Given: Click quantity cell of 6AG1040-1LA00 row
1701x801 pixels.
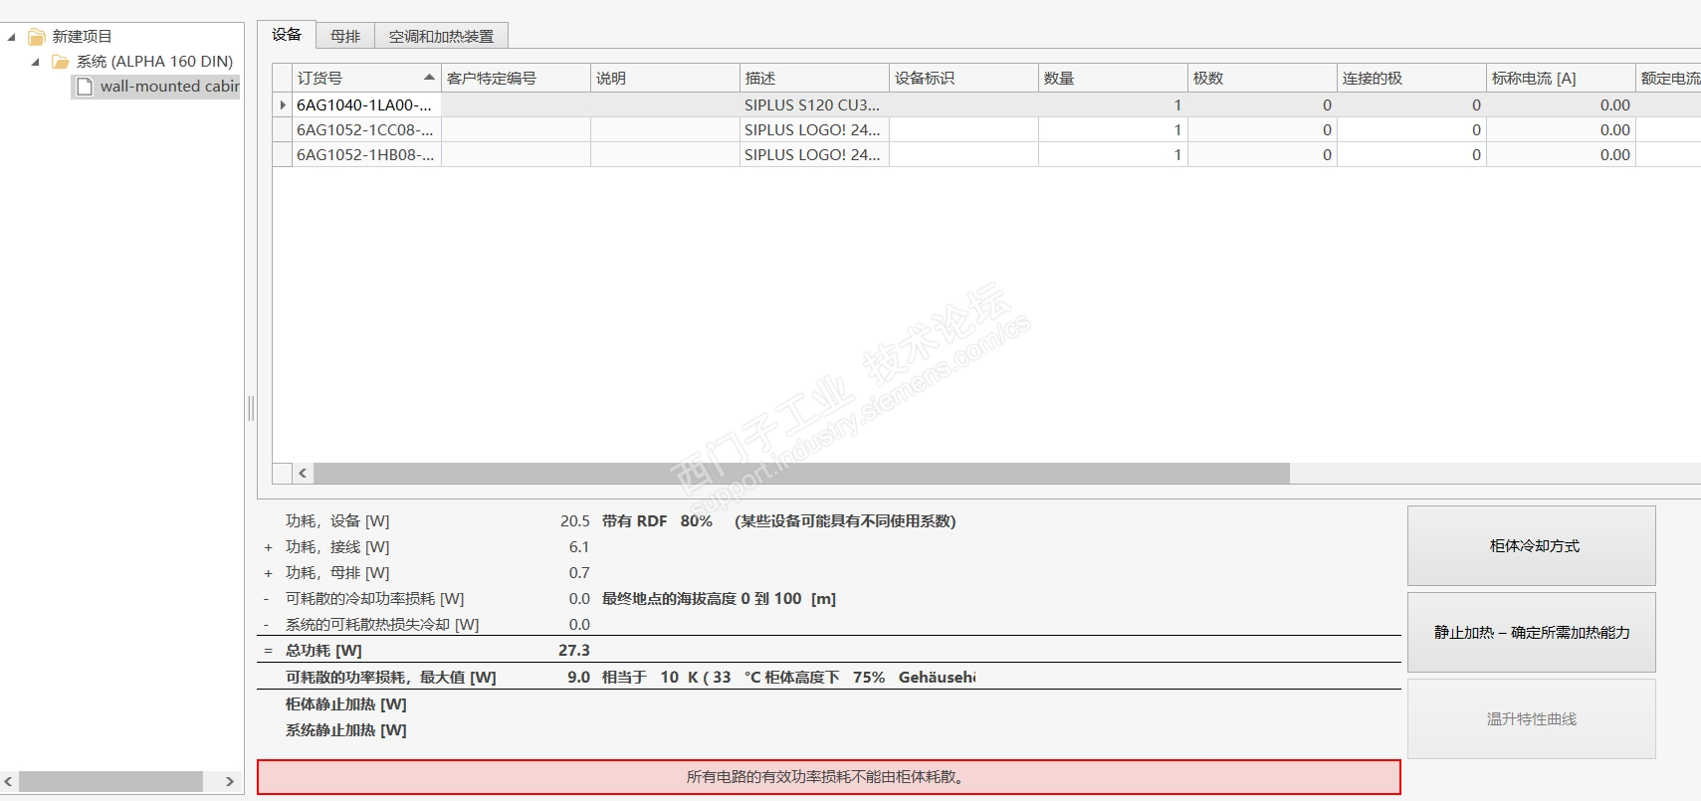Looking at the screenshot, I should pyautogui.click(x=1113, y=104).
